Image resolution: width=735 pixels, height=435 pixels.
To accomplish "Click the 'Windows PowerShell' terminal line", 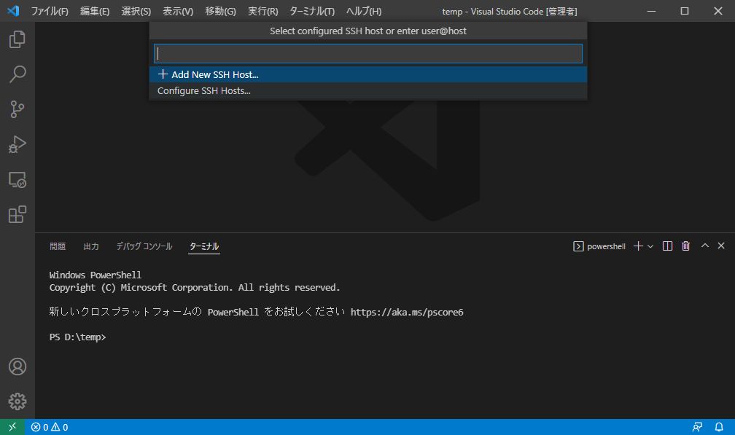I will (x=95, y=275).
